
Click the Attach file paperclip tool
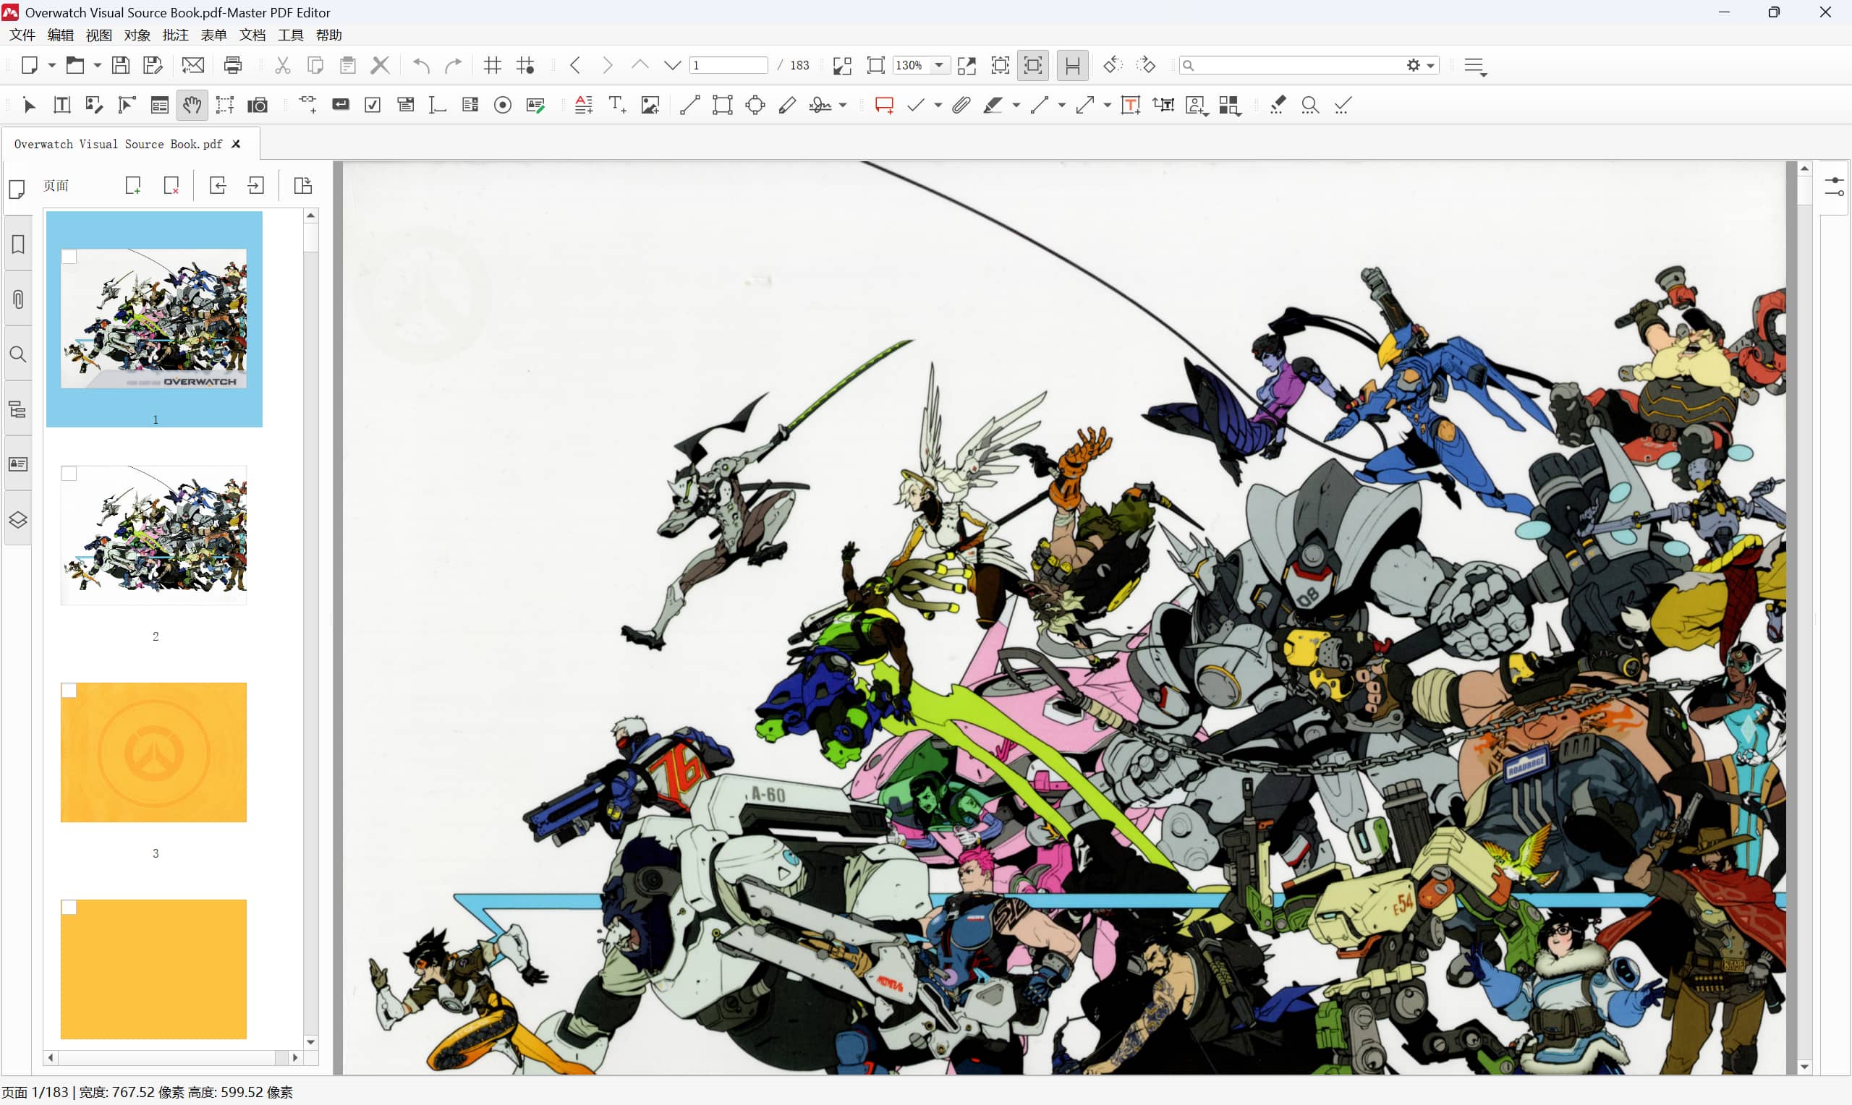(961, 105)
